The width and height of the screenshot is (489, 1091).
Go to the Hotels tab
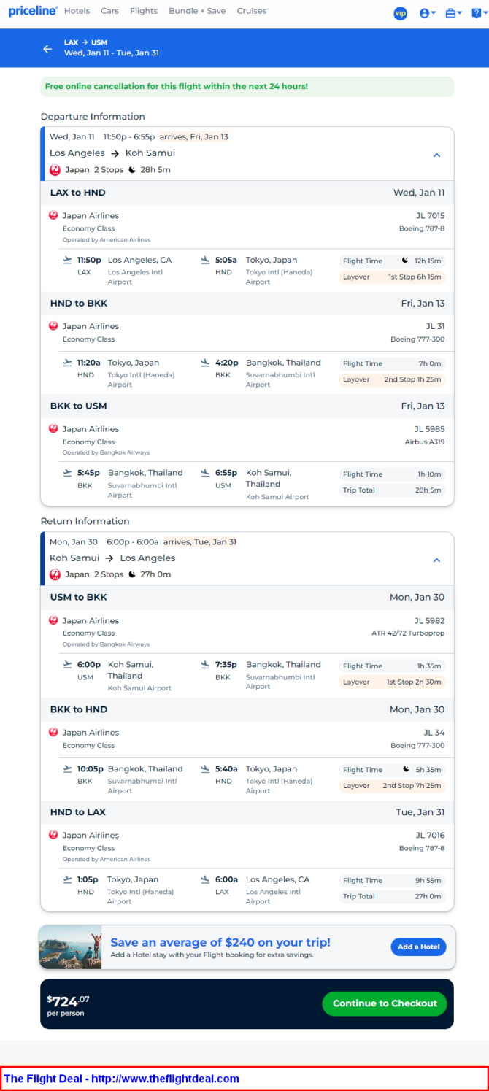click(77, 11)
